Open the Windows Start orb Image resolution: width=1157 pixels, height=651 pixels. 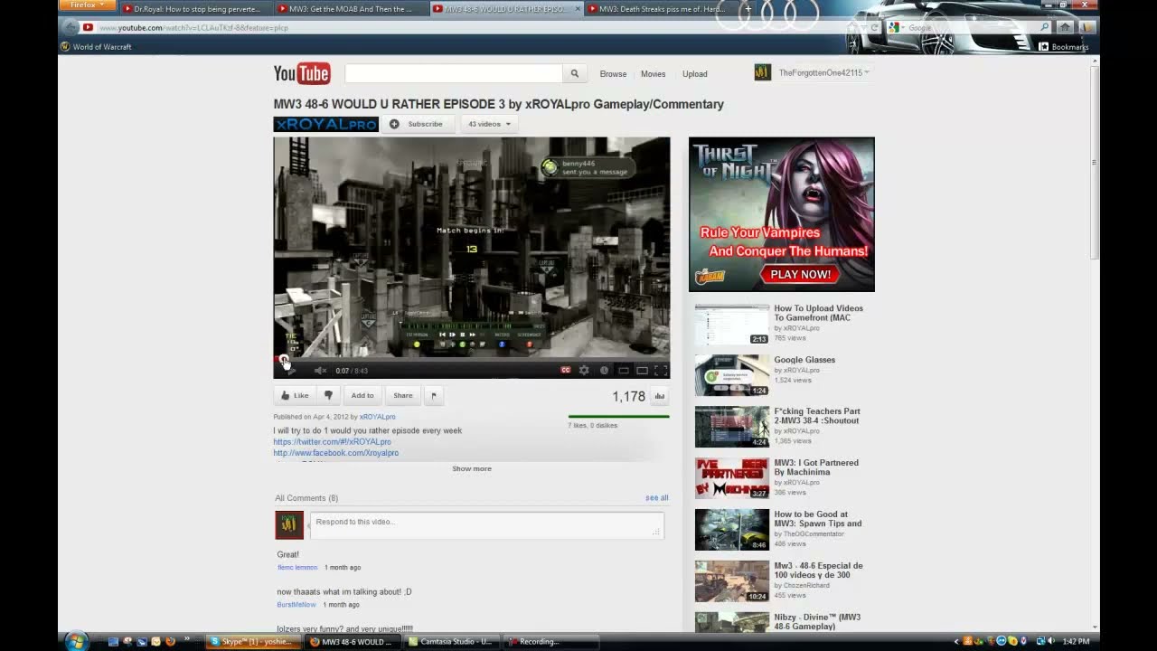[x=76, y=641]
